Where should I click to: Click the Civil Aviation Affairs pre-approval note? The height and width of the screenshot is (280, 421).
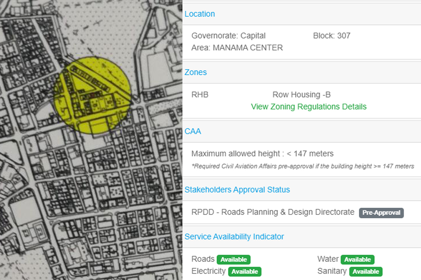coord(303,166)
